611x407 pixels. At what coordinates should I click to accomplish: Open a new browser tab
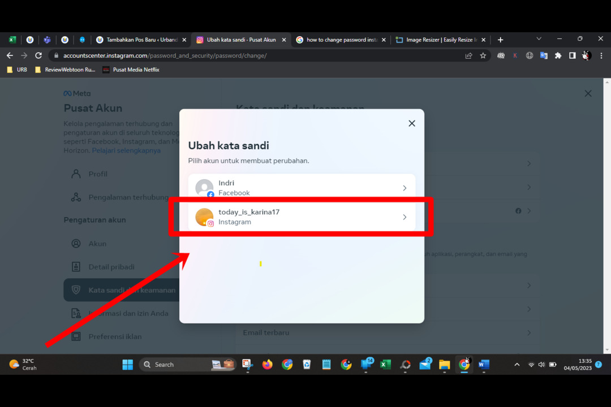[x=500, y=40]
